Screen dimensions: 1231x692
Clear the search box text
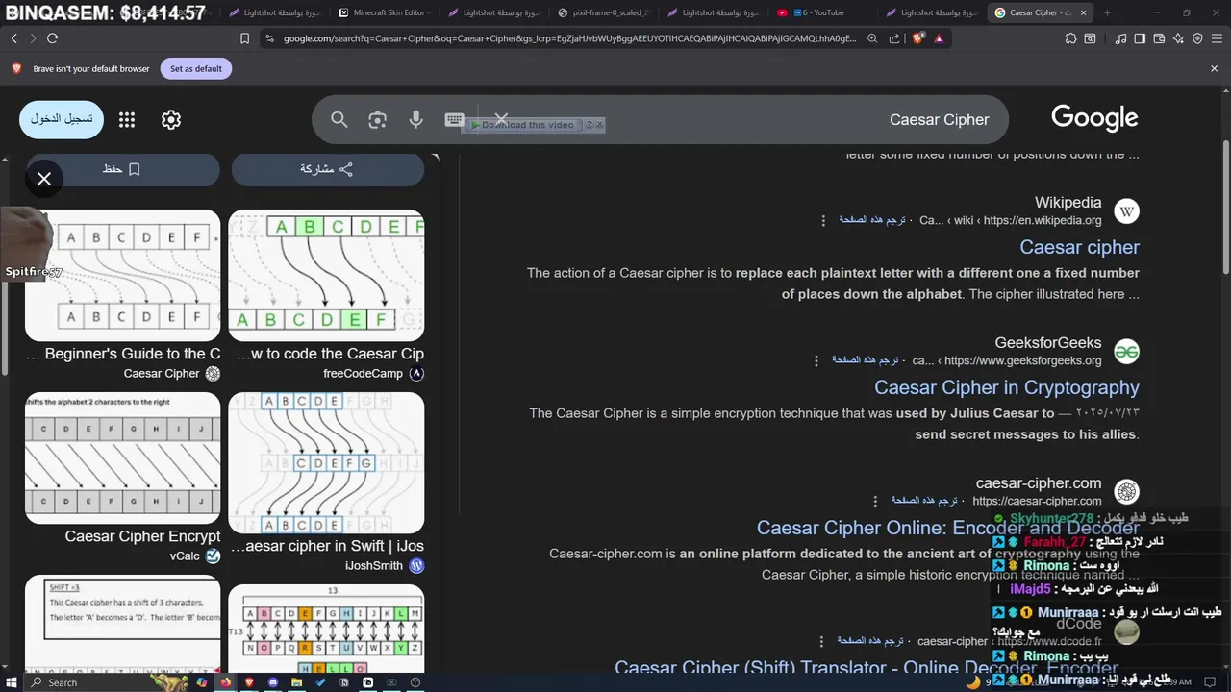(x=501, y=119)
